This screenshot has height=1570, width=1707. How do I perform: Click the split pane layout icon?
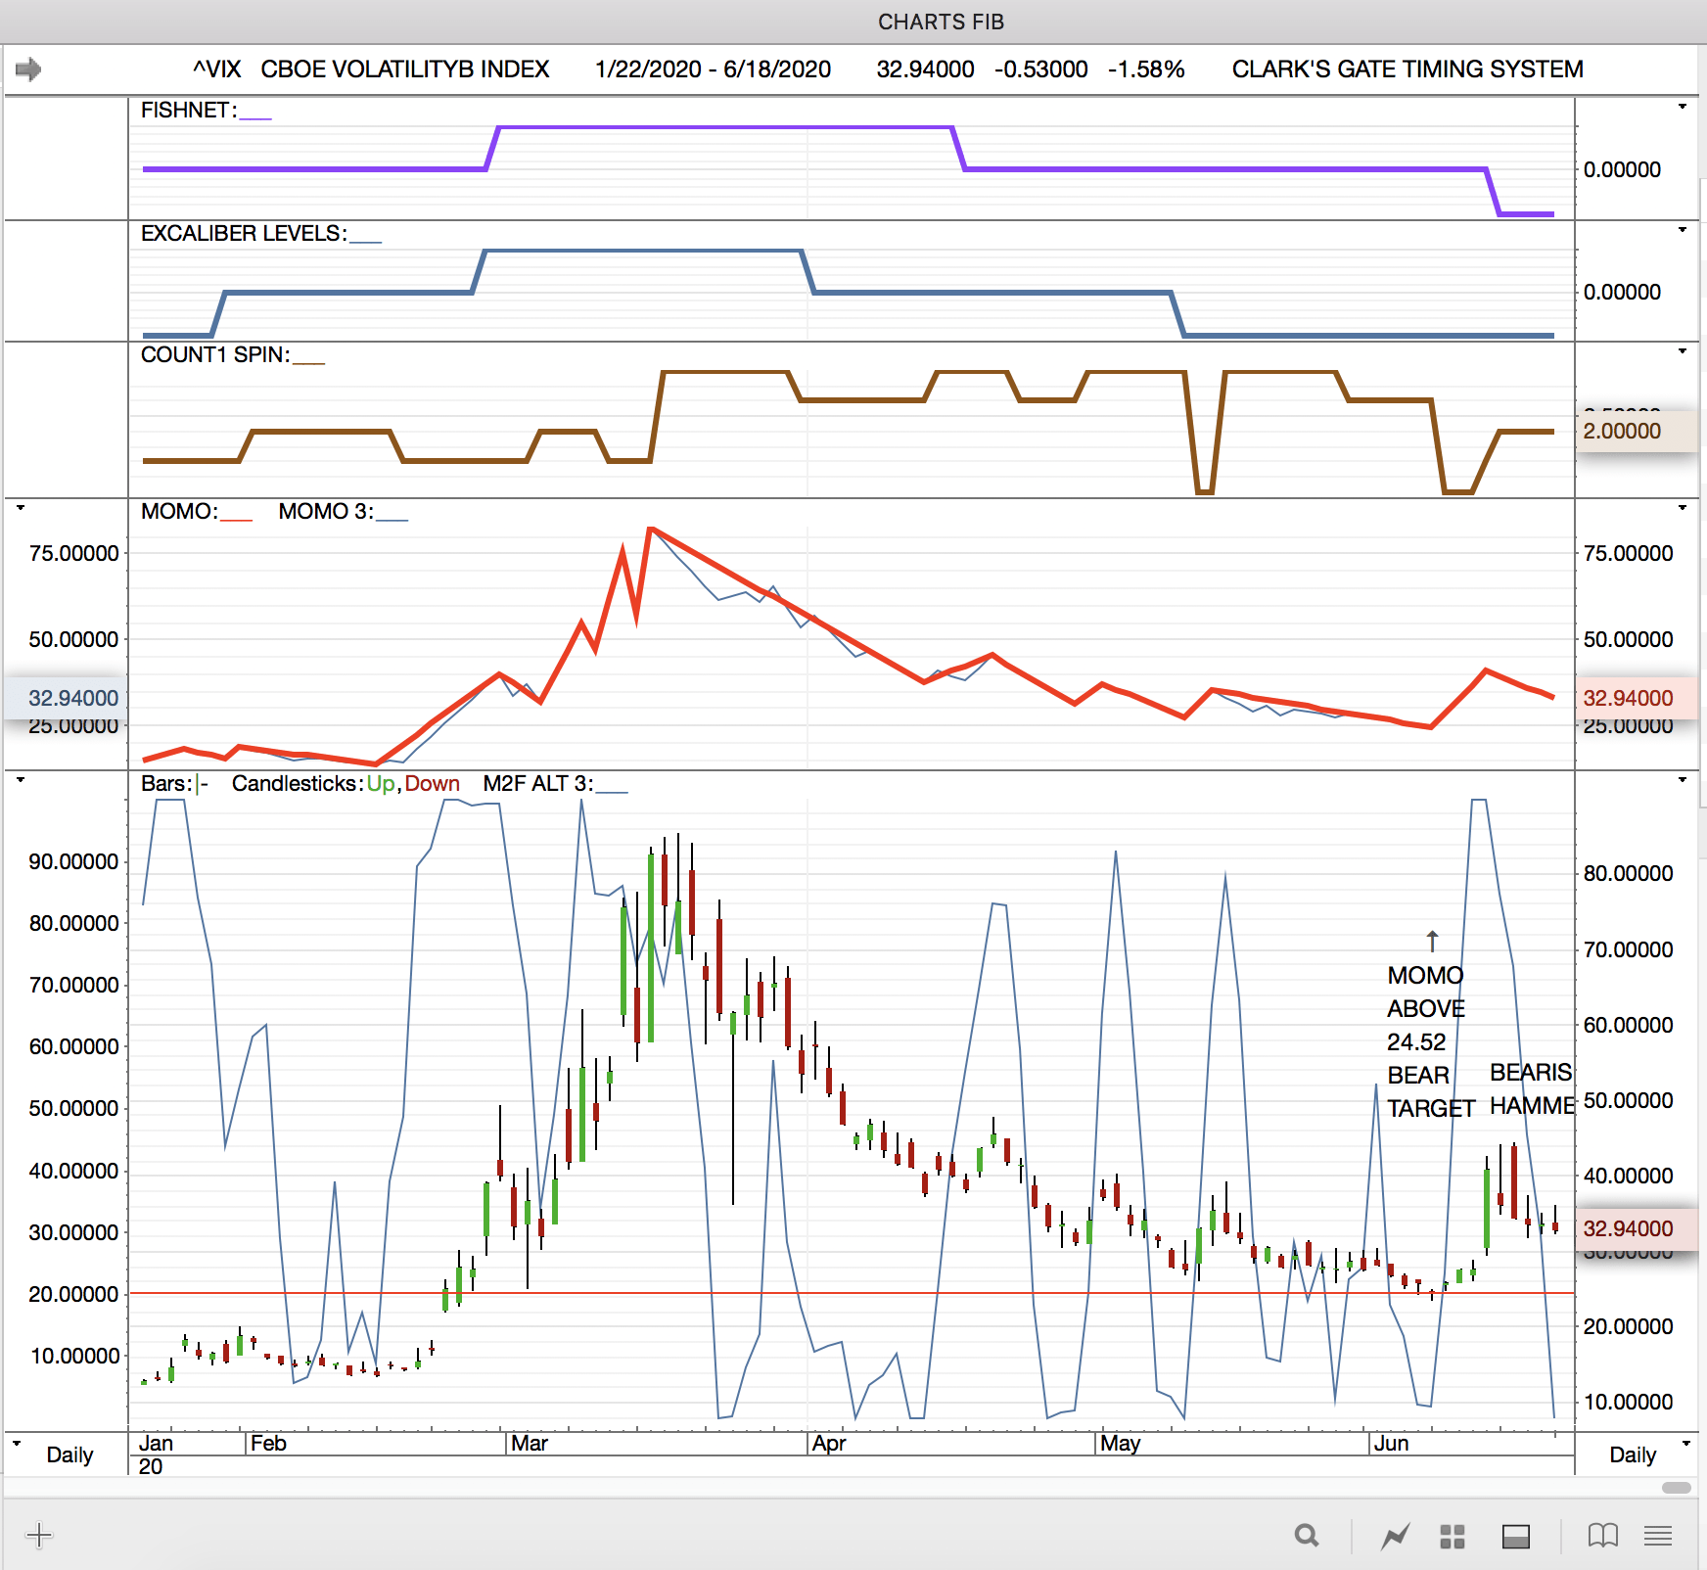pos(1515,1537)
